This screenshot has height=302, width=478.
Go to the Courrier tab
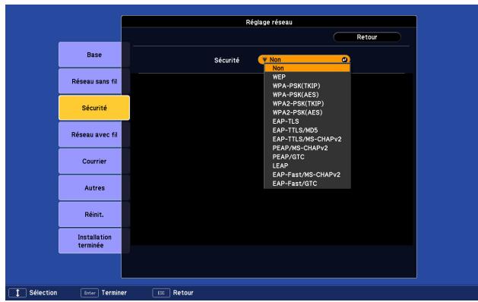[x=94, y=161]
